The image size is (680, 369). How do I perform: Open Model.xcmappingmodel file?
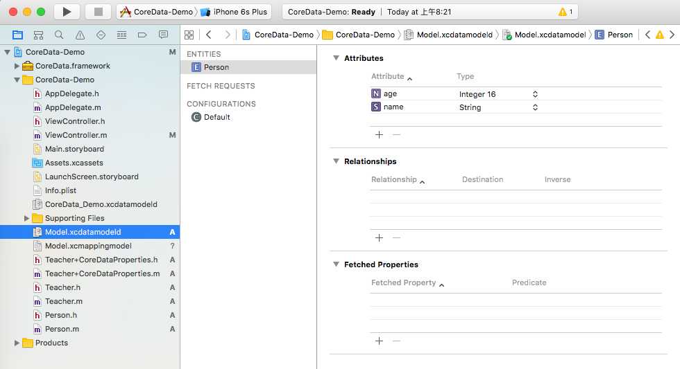90,246
